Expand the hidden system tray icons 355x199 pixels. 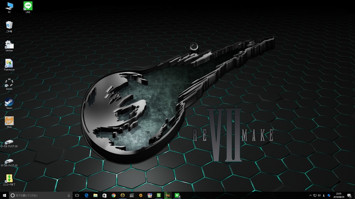click(310, 196)
